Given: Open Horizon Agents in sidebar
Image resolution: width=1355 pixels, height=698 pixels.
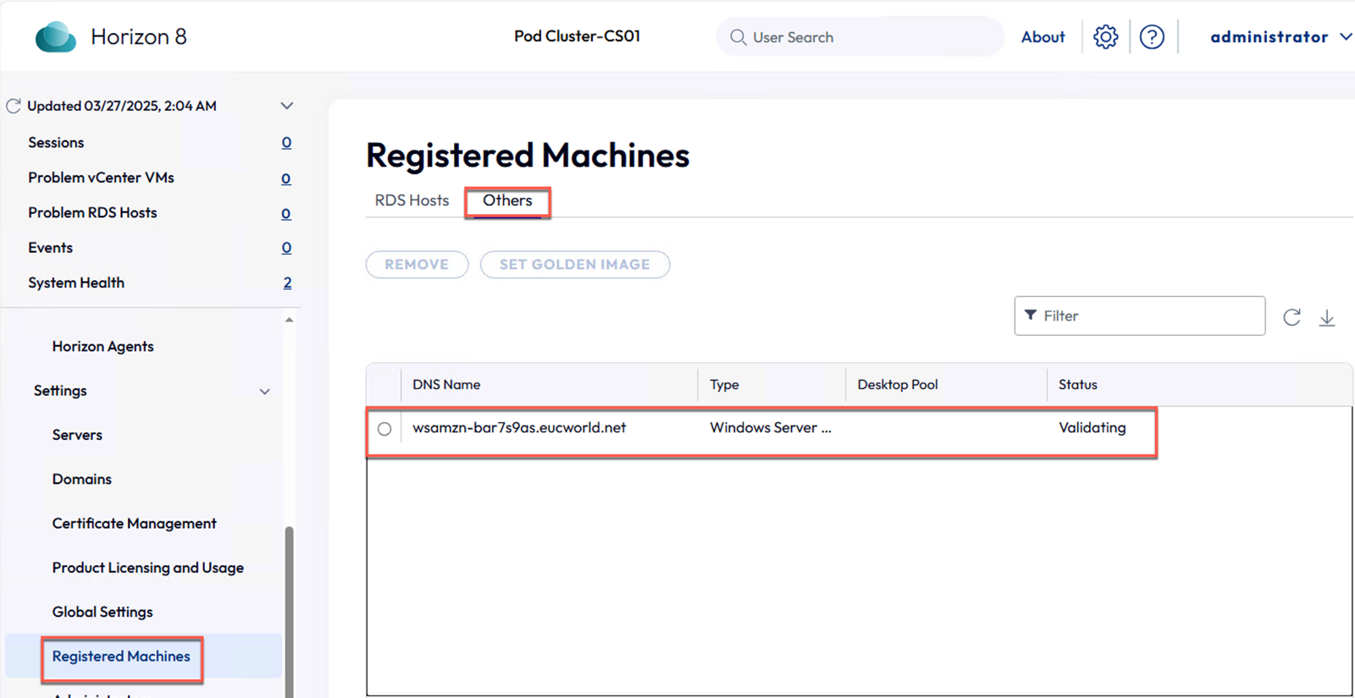Looking at the screenshot, I should [x=102, y=346].
